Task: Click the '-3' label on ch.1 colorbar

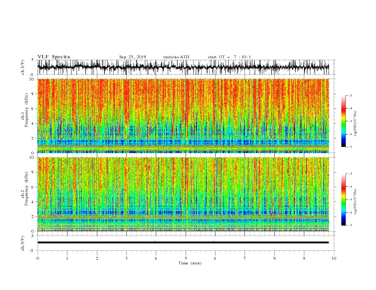Action: click(x=350, y=95)
